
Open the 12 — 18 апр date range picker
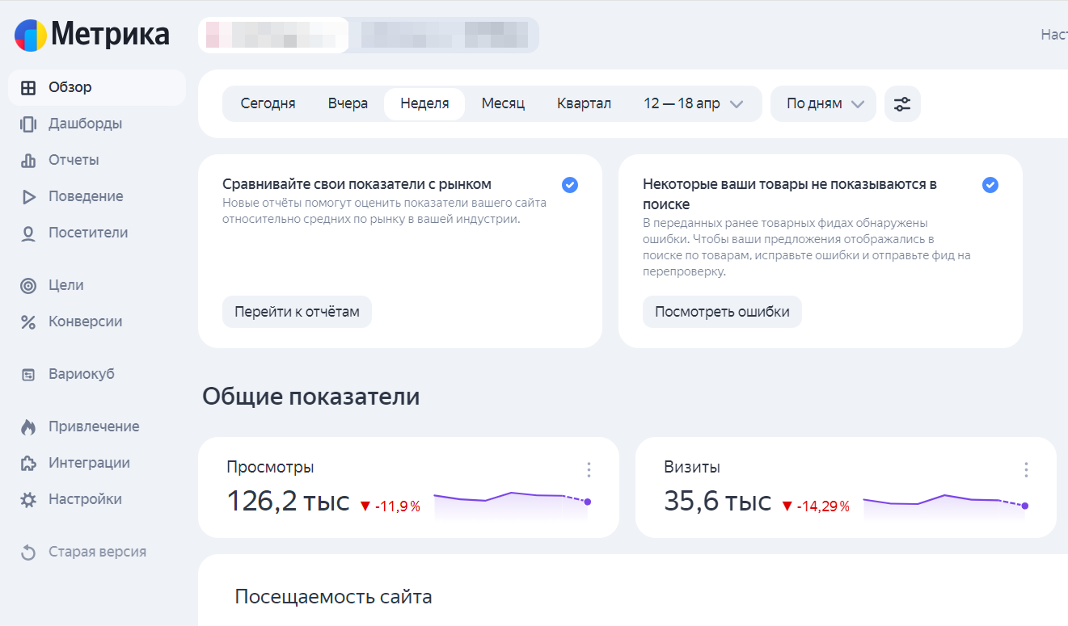click(x=693, y=103)
